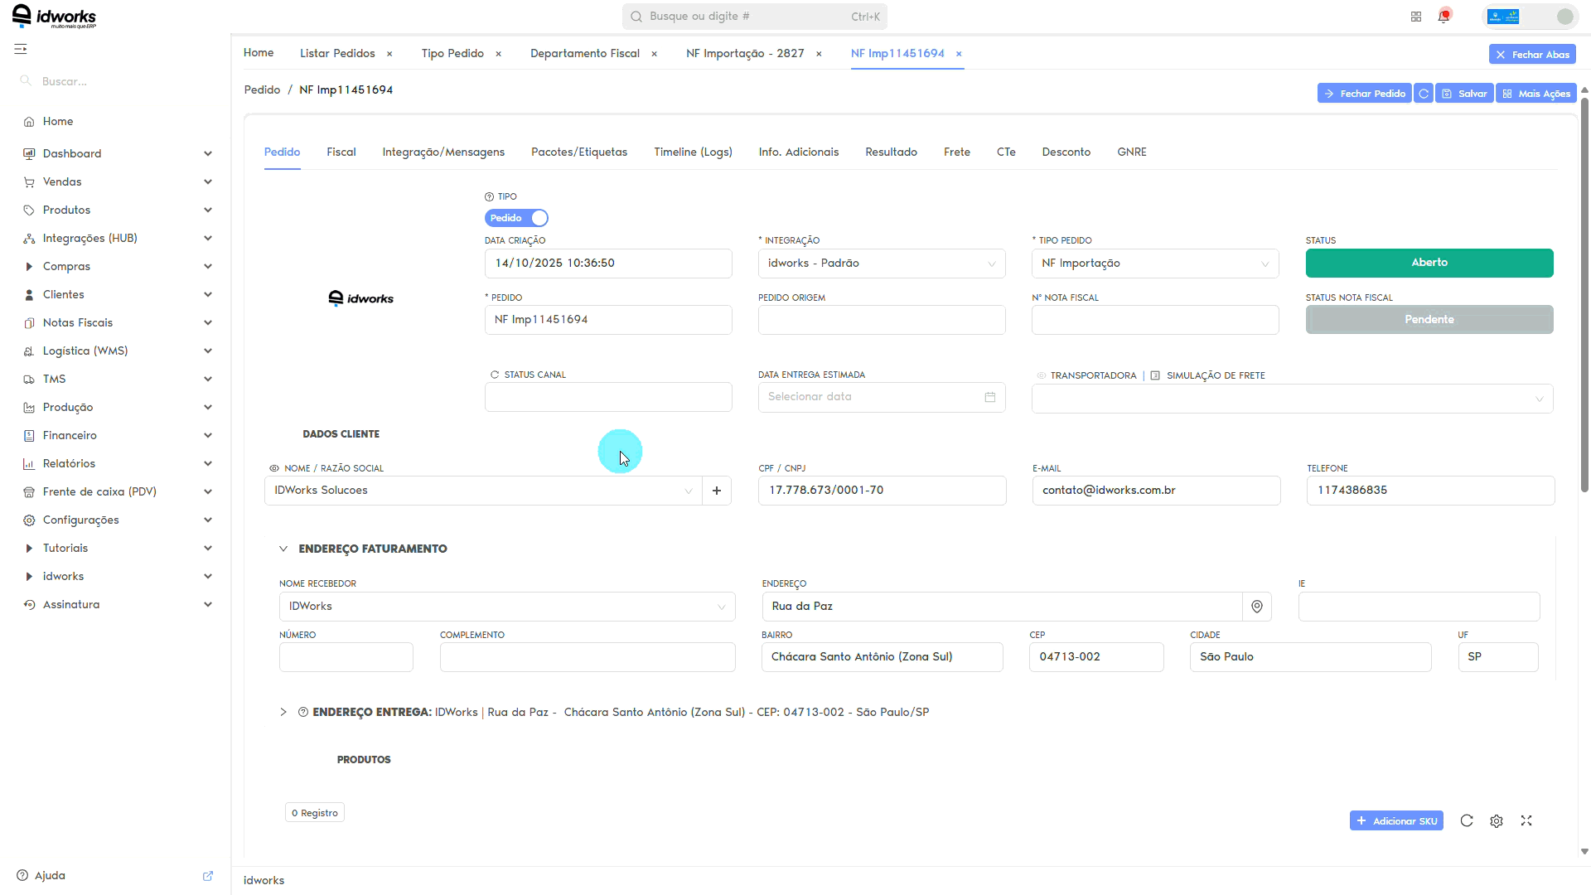Collapse the sidebar menu with hamburger icon

click(x=21, y=49)
